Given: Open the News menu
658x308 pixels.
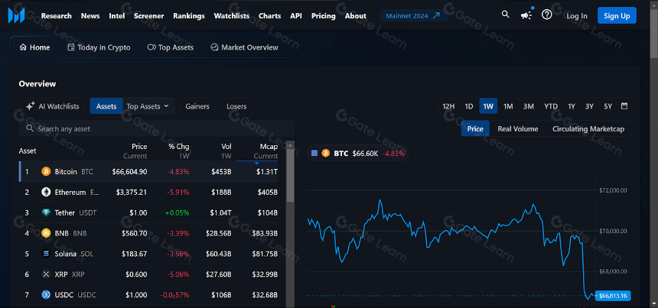Looking at the screenshot, I should pyautogui.click(x=90, y=16).
